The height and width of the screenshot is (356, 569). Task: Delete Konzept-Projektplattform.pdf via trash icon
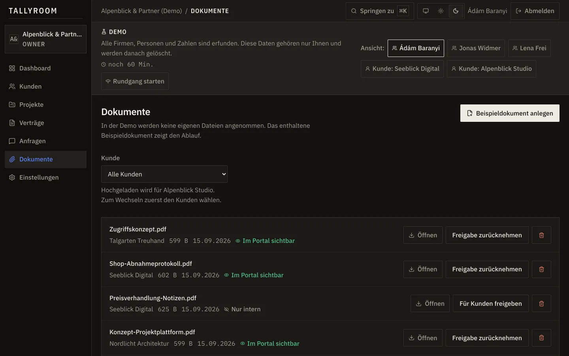tap(541, 338)
